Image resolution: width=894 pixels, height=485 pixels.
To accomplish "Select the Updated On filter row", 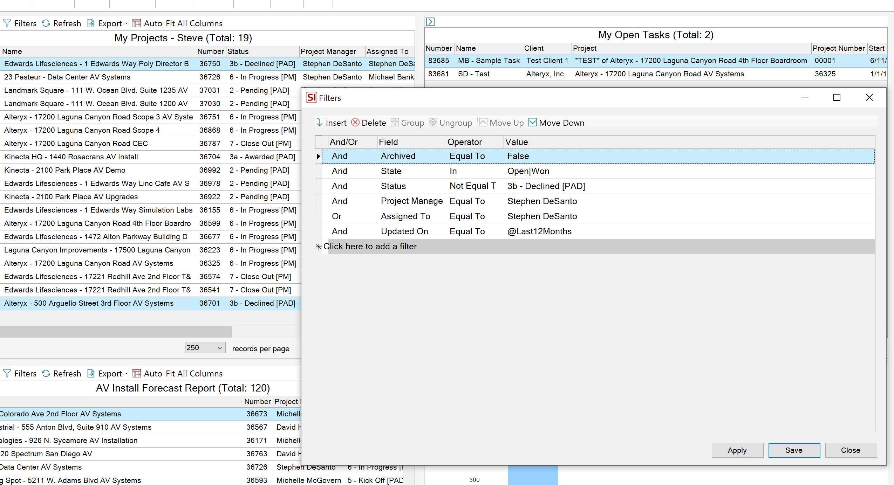I will click(x=404, y=231).
